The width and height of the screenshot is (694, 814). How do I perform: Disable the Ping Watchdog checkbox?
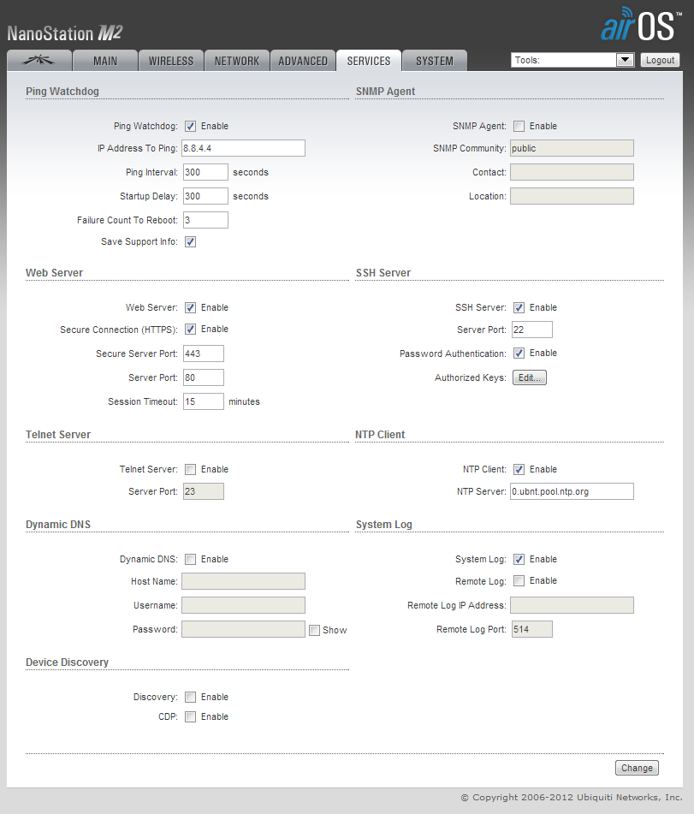191,126
